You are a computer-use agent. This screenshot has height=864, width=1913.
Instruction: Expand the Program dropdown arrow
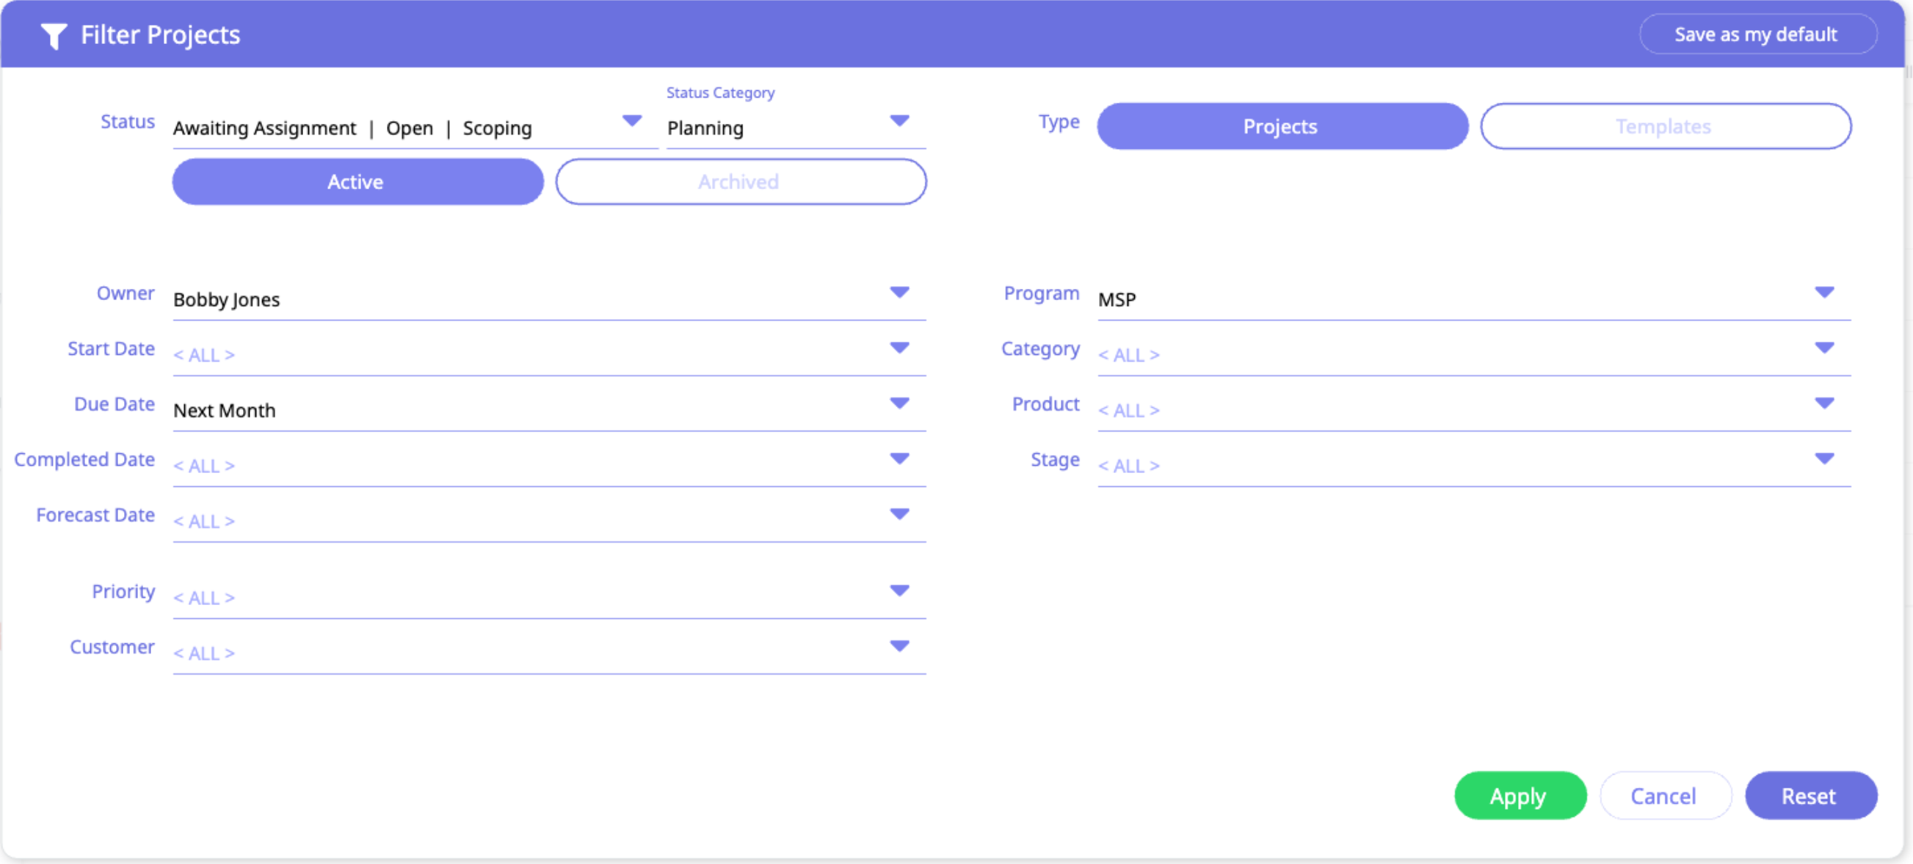1823,293
